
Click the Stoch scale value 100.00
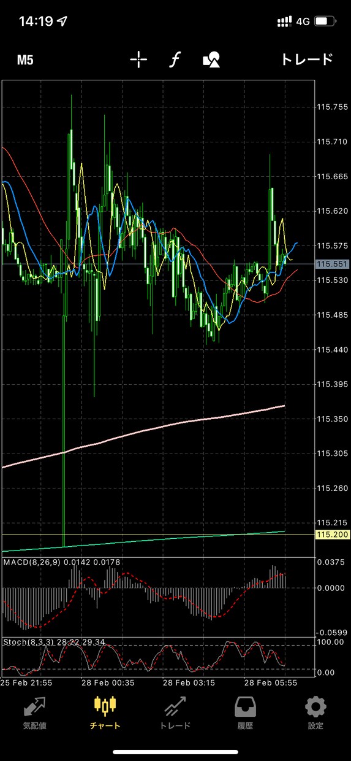point(331,642)
